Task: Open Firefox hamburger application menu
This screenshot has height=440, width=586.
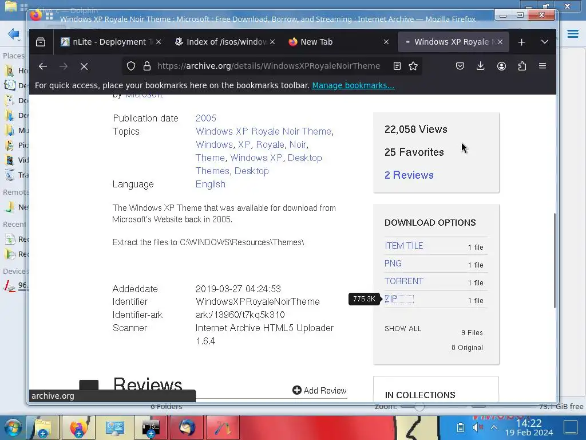Action: click(543, 66)
